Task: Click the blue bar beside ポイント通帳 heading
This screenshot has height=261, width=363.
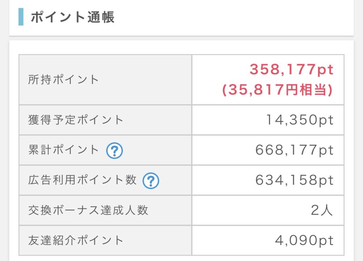Action: click(x=21, y=17)
